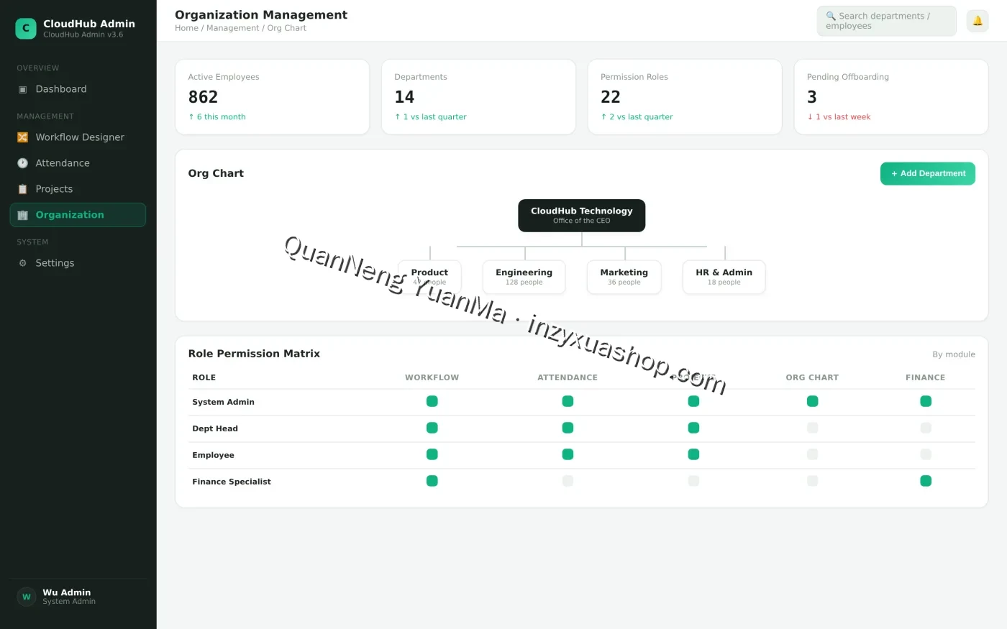Click the Organization Management page title

(261, 14)
